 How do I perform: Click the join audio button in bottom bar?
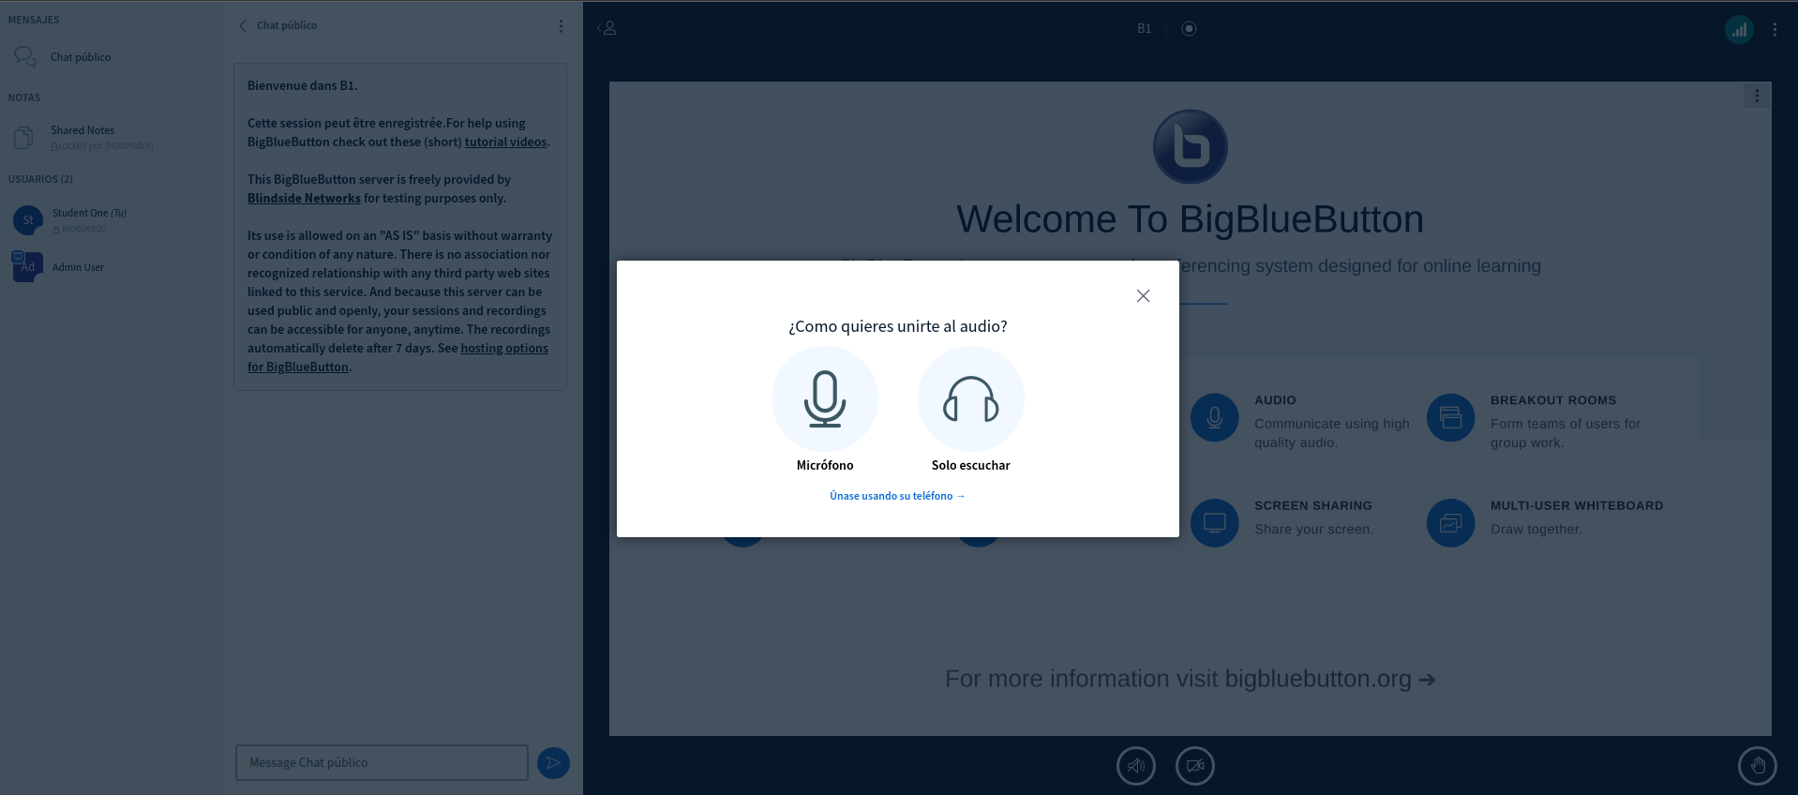tap(1136, 766)
